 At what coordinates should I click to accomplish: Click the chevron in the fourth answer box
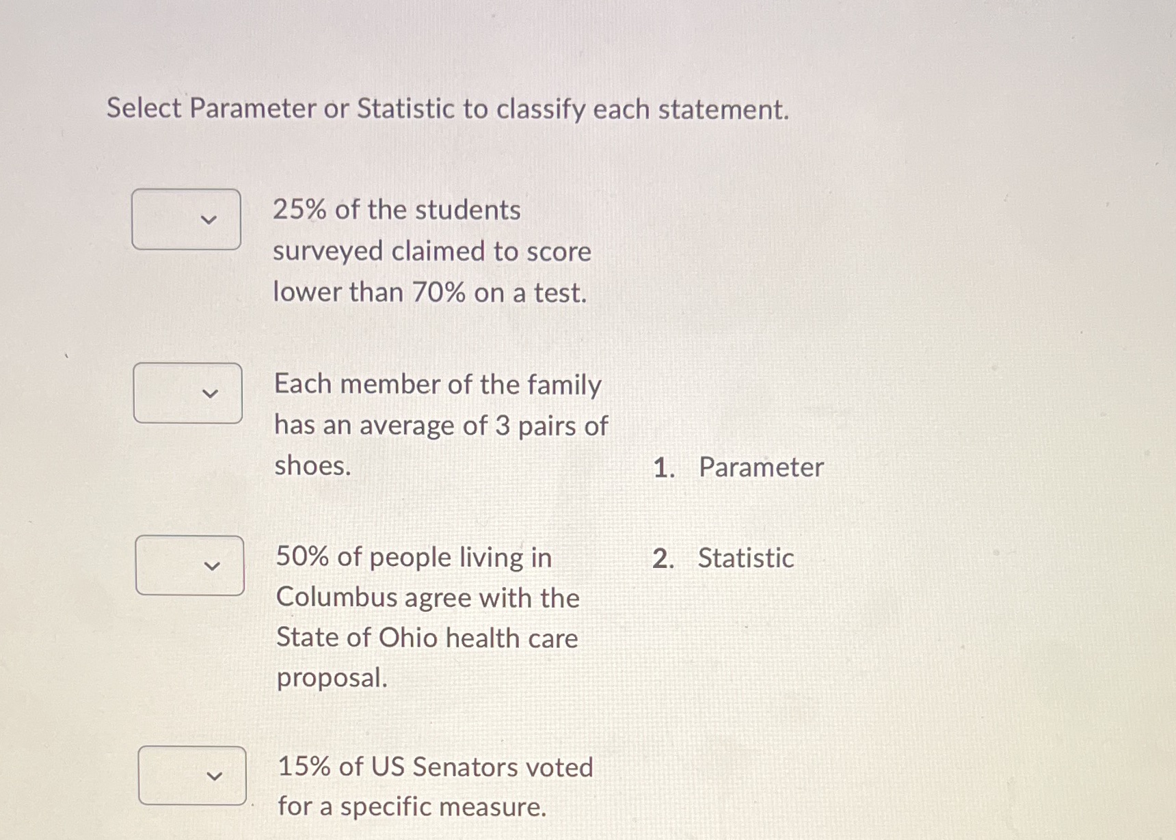214,776
